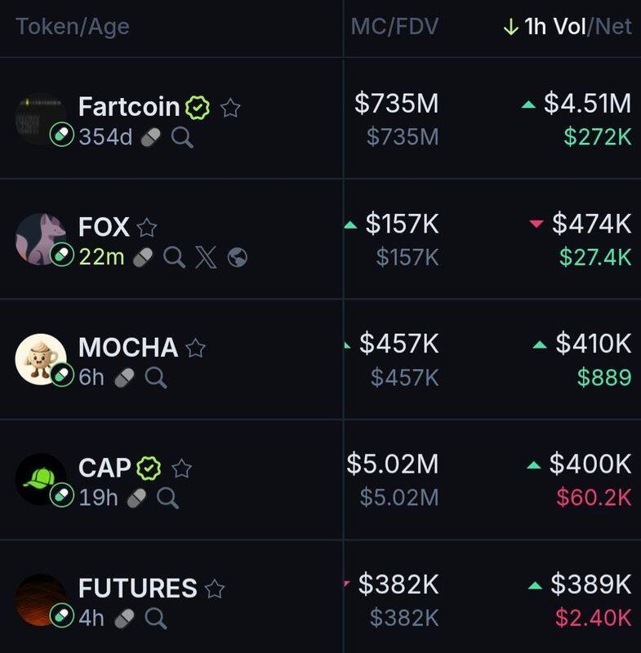The height and width of the screenshot is (653, 641).
Task: Open the X (Twitter) link for FOX
Action: 205,257
